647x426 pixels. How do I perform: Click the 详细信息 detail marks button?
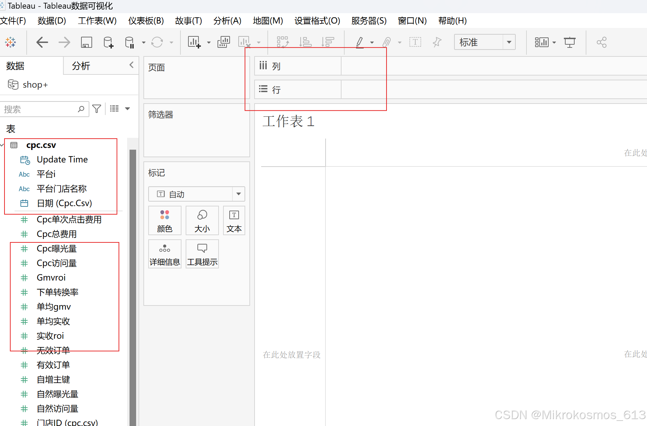pyautogui.click(x=165, y=254)
